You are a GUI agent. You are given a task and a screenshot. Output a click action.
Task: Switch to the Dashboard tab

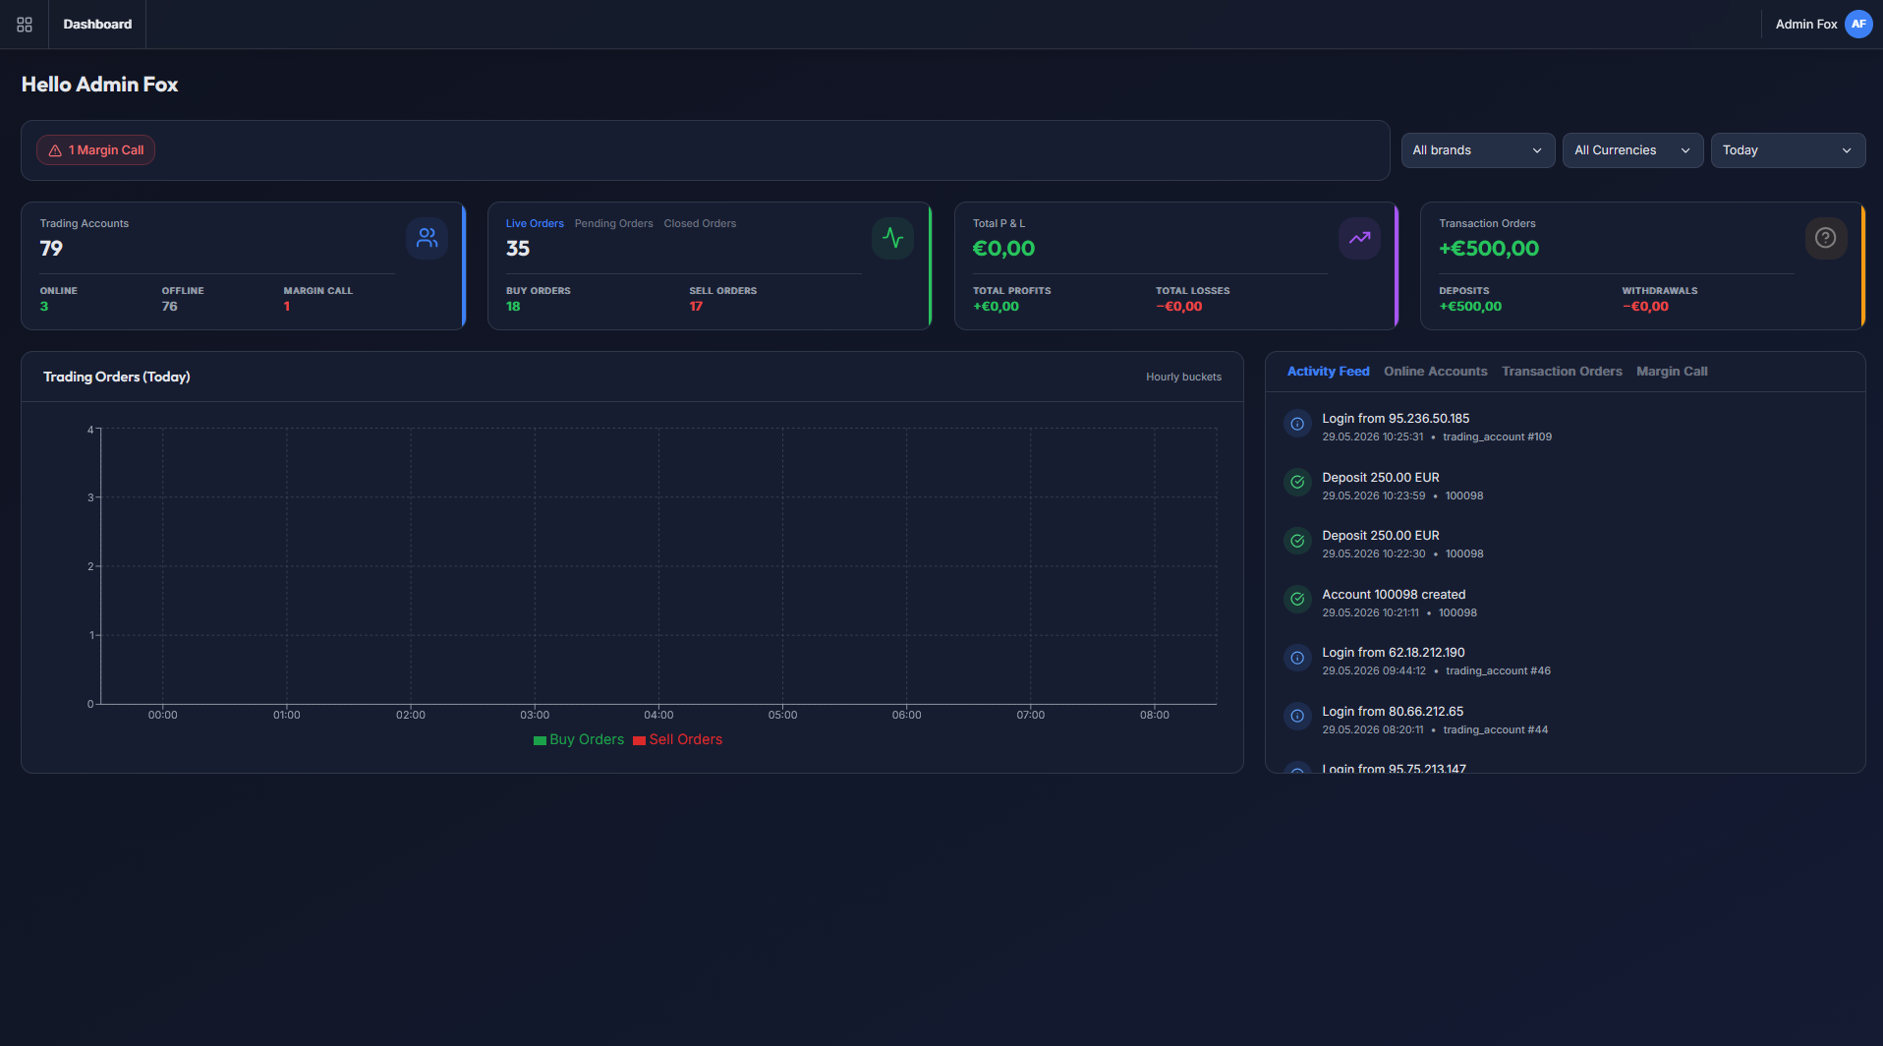(97, 24)
